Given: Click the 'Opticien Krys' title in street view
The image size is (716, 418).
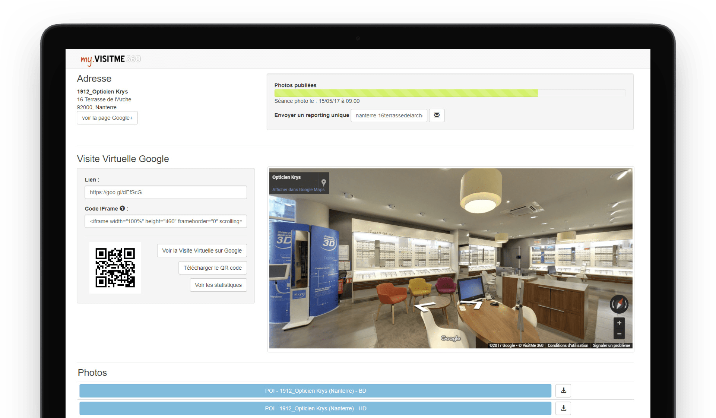Looking at the screenshot, I should click(x=286, y=177).
